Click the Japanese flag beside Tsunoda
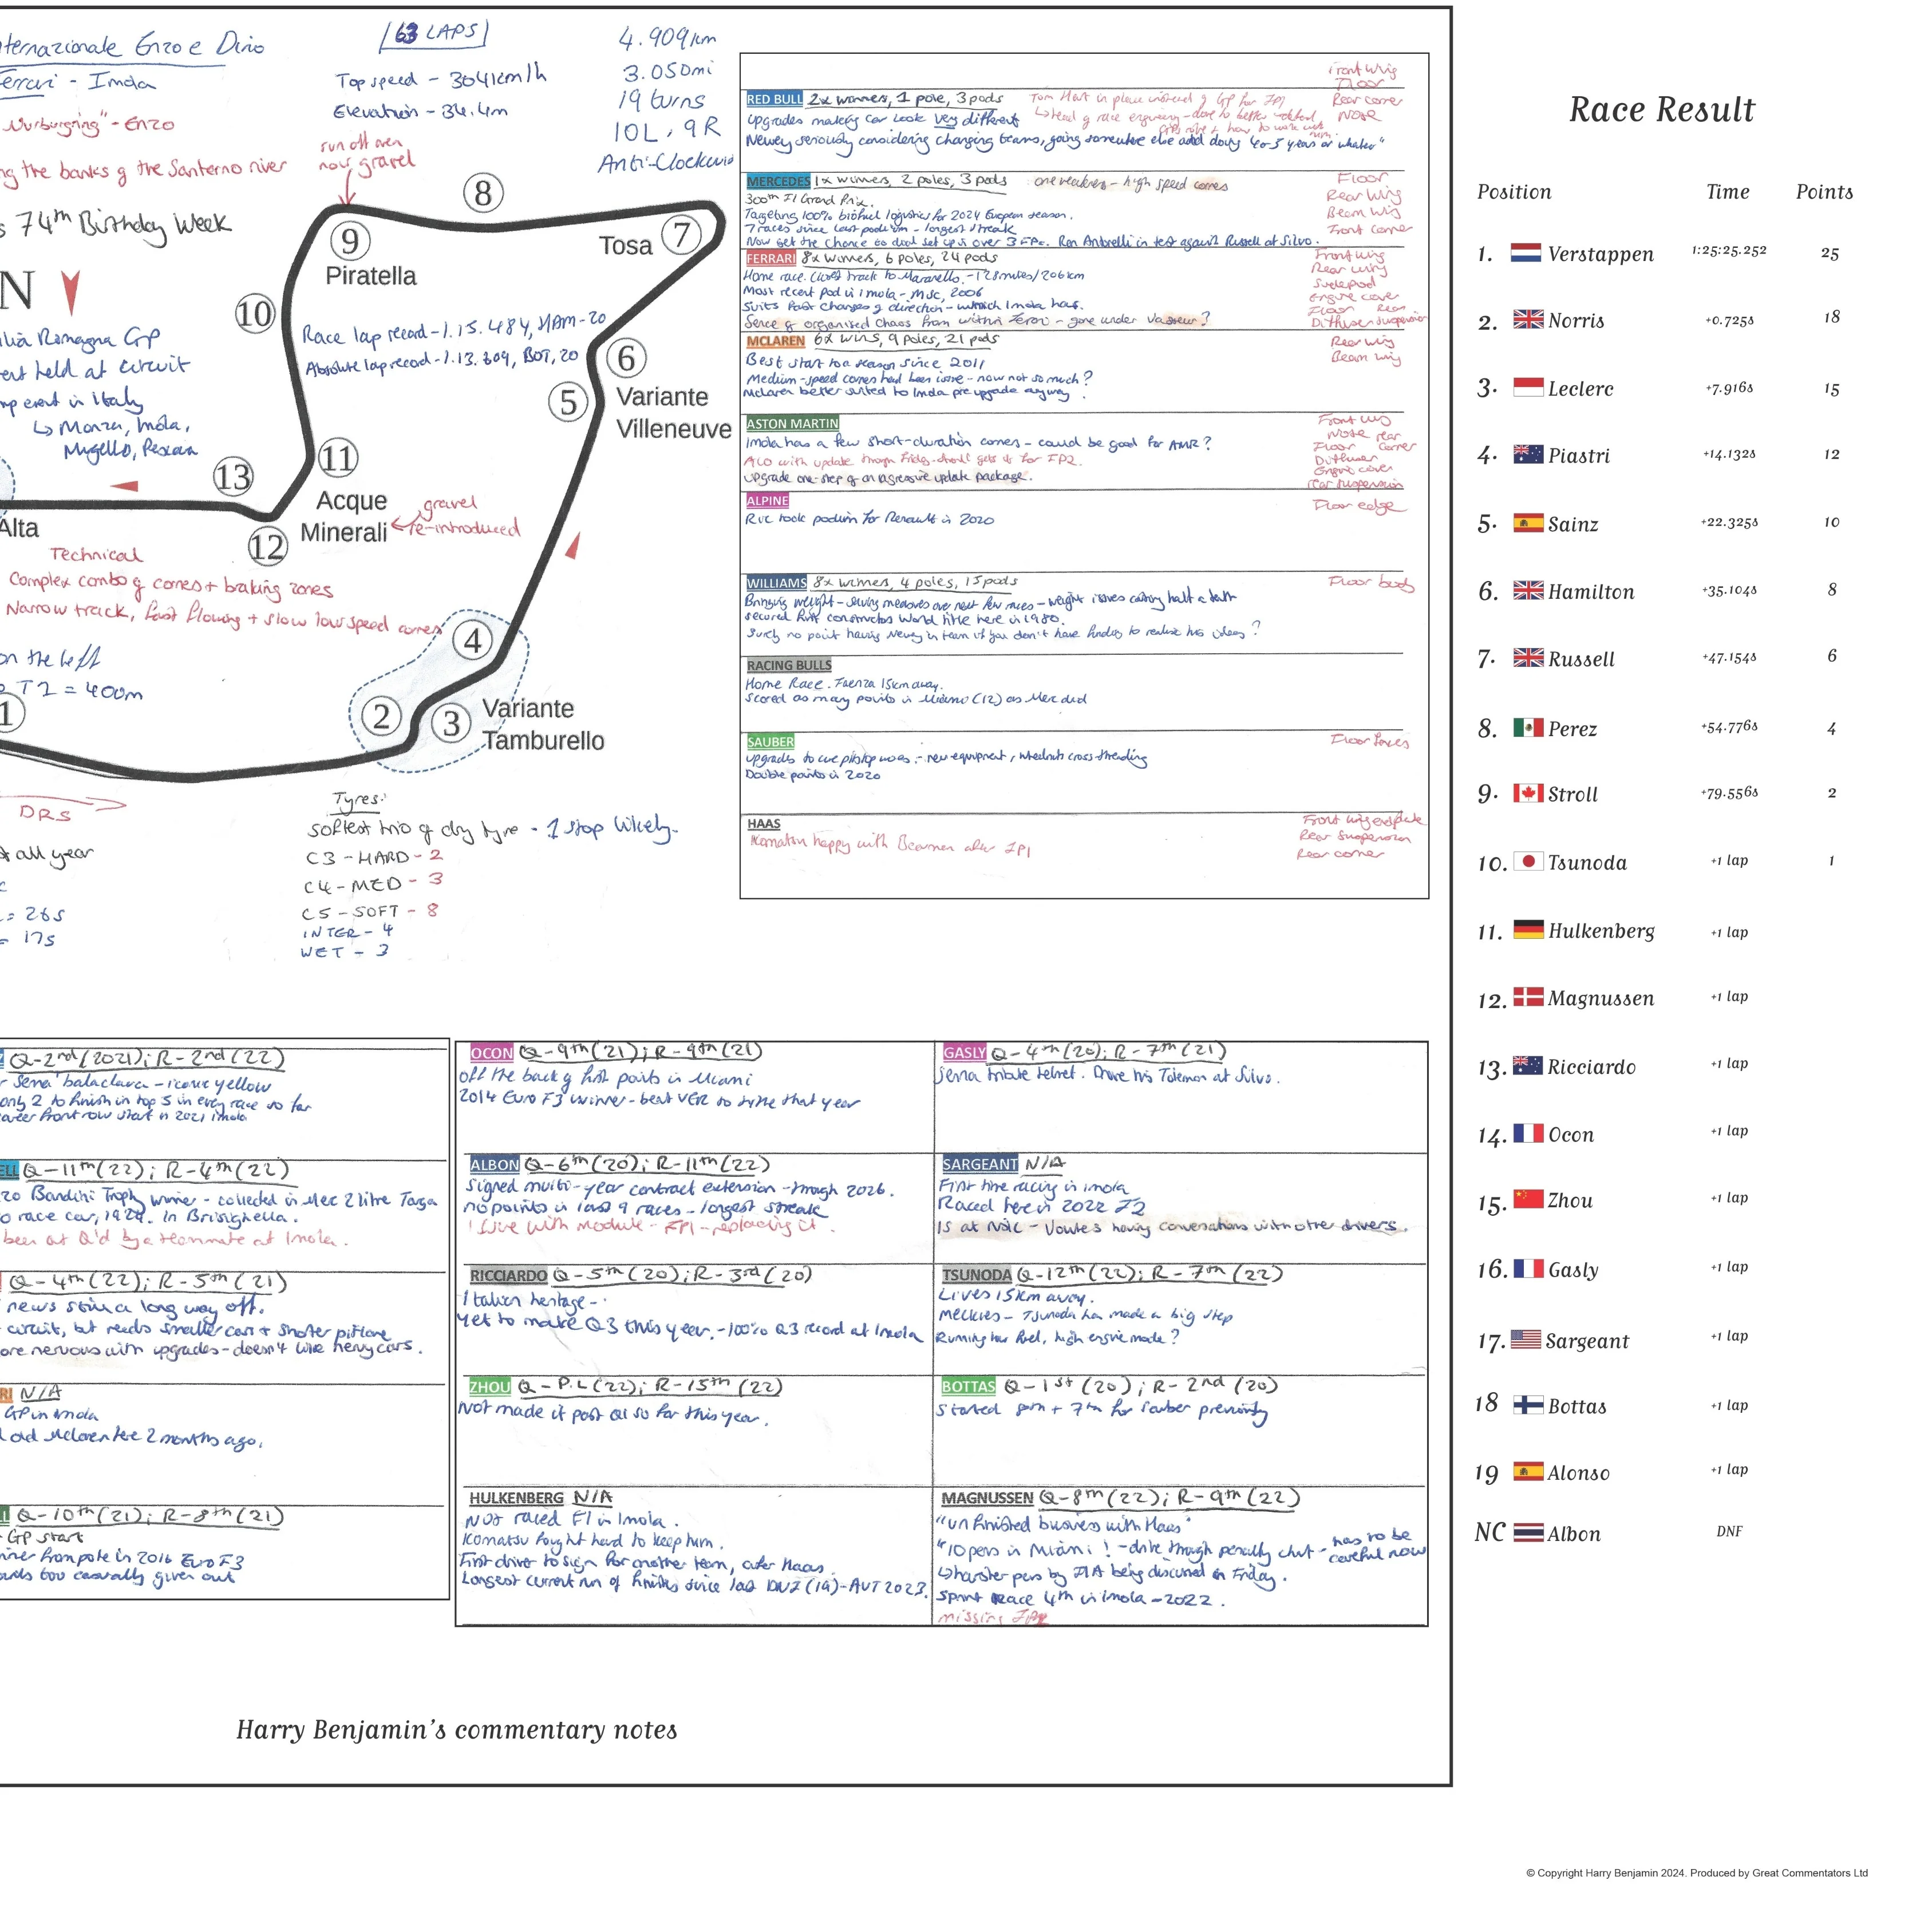This screenshot has height=1932, width=1932. (1528, 861)
